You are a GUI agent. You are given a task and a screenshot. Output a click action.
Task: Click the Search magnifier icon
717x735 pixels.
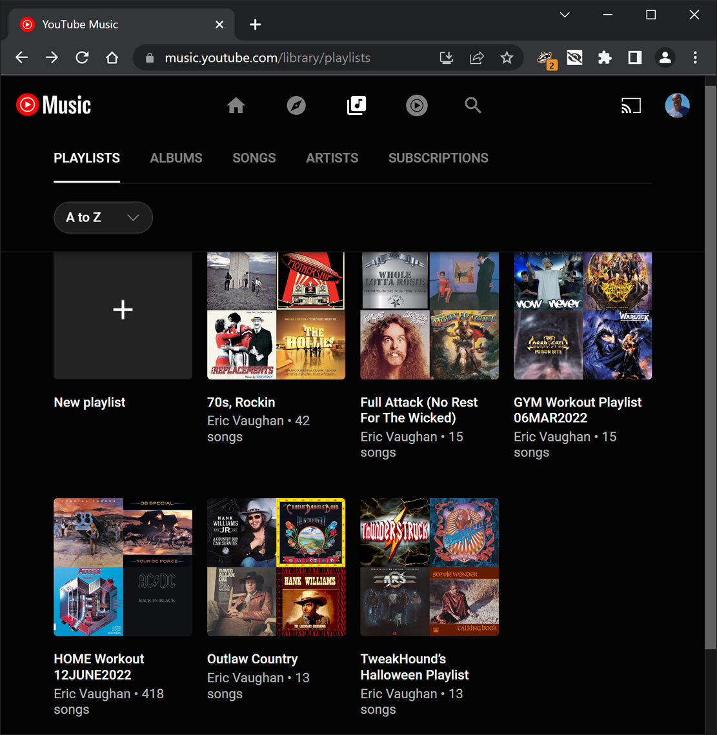(472, 105)
